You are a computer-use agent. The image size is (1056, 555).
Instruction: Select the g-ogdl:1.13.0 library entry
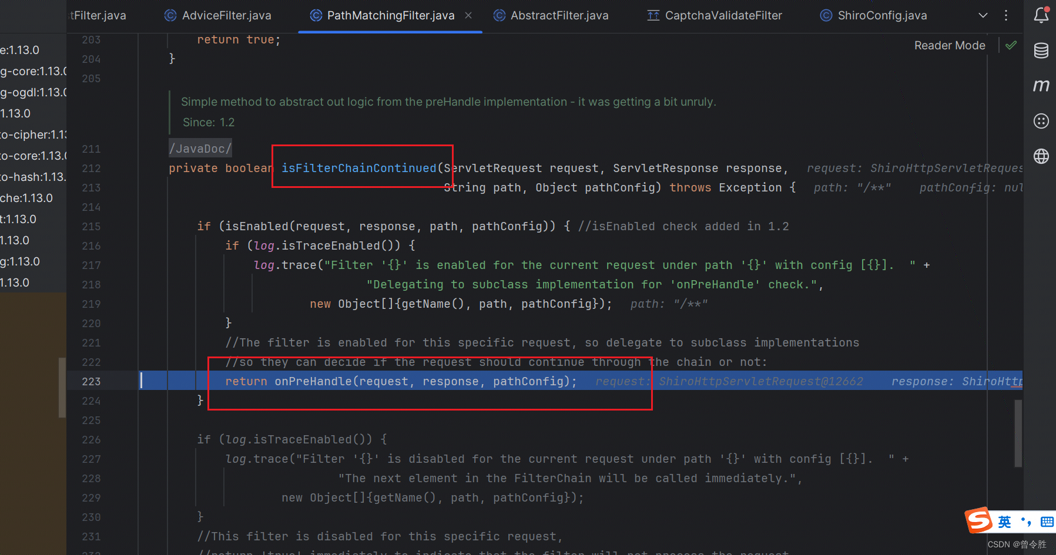pos(33,92)
